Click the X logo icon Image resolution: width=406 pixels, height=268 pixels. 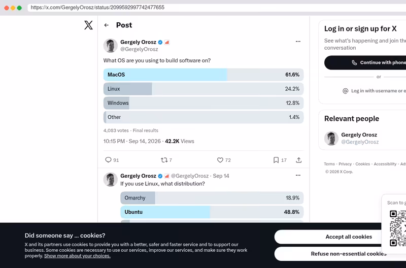click(x=88, y=25)
